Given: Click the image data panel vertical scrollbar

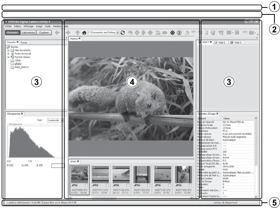Looking at the screenshot, I should coord(256,157).
